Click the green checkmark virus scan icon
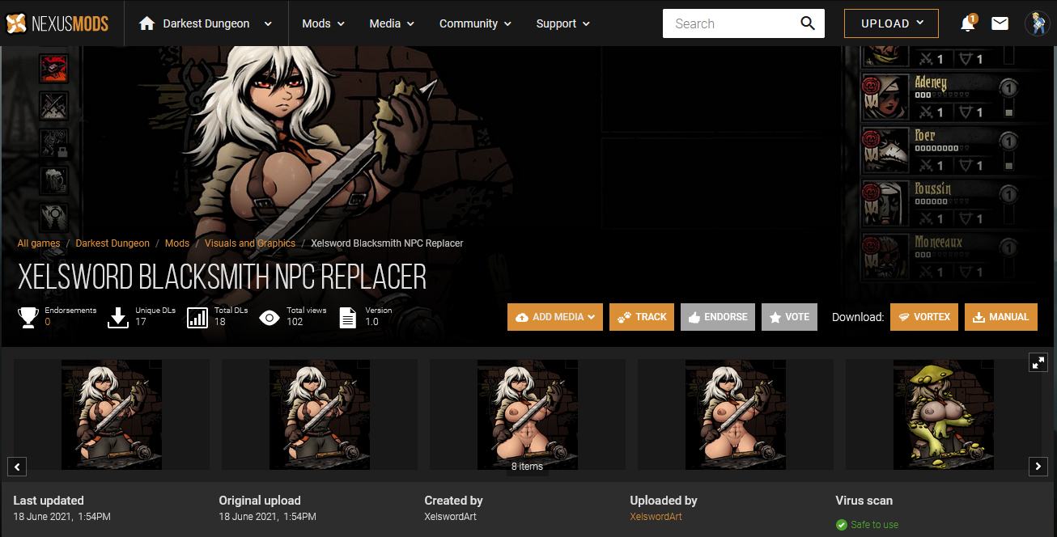Image resolution: width=1057 pixels, height=537 pixels. pyautogui.click(x=842, y=525)
